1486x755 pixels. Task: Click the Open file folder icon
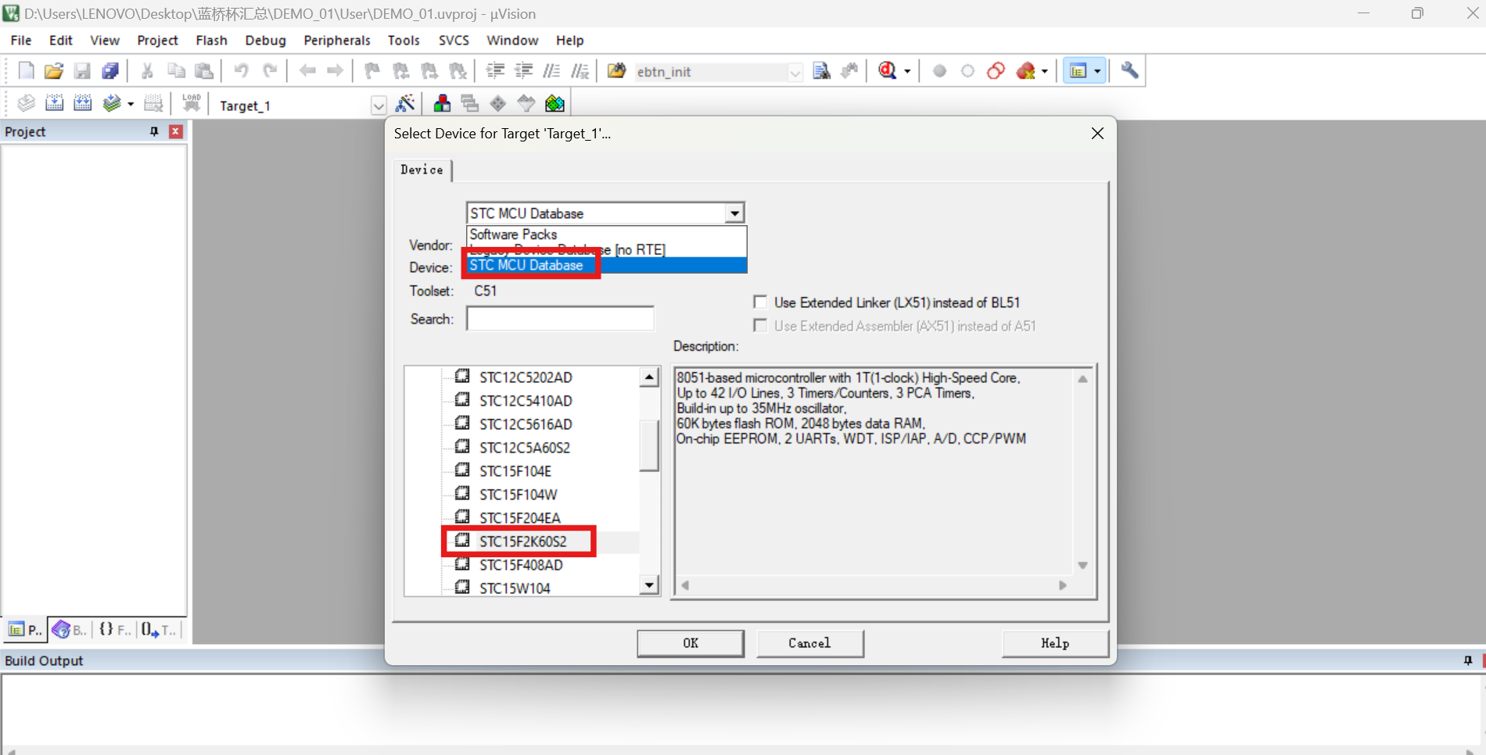click(53, 71)
